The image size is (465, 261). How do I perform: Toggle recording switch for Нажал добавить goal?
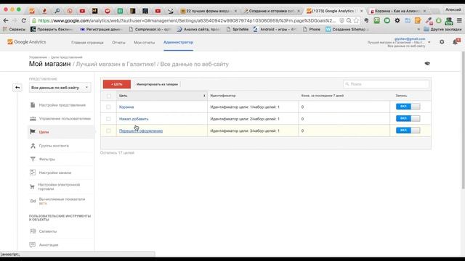[x=408, y=118]
